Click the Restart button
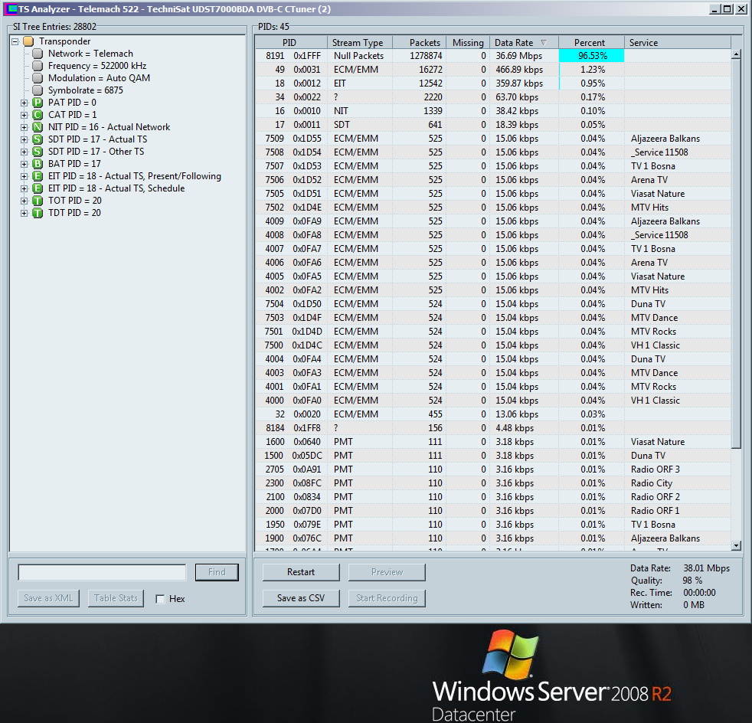752x723 pixels. coord(301,572)
